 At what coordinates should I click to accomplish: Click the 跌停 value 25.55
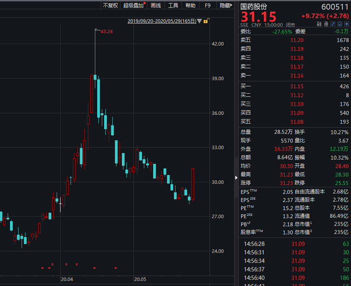coord(342,183)
